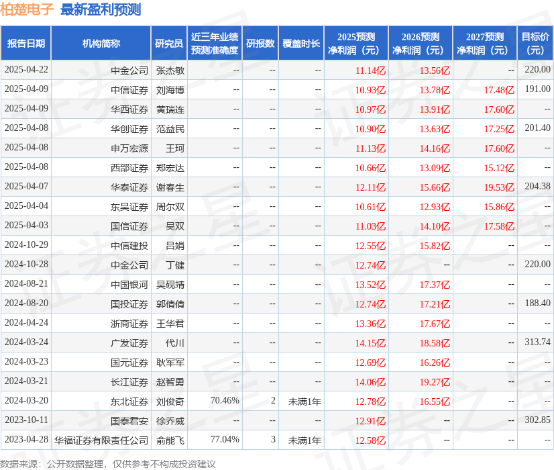The width and height of the screenshot is (554, 470).
Task: Click the 70.46% accuracy value
Action: pyautogui.click(x=225, y=400)
